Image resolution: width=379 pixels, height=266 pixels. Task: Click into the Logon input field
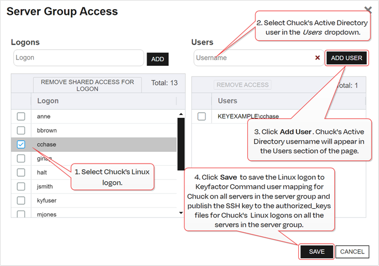[78, 58]
